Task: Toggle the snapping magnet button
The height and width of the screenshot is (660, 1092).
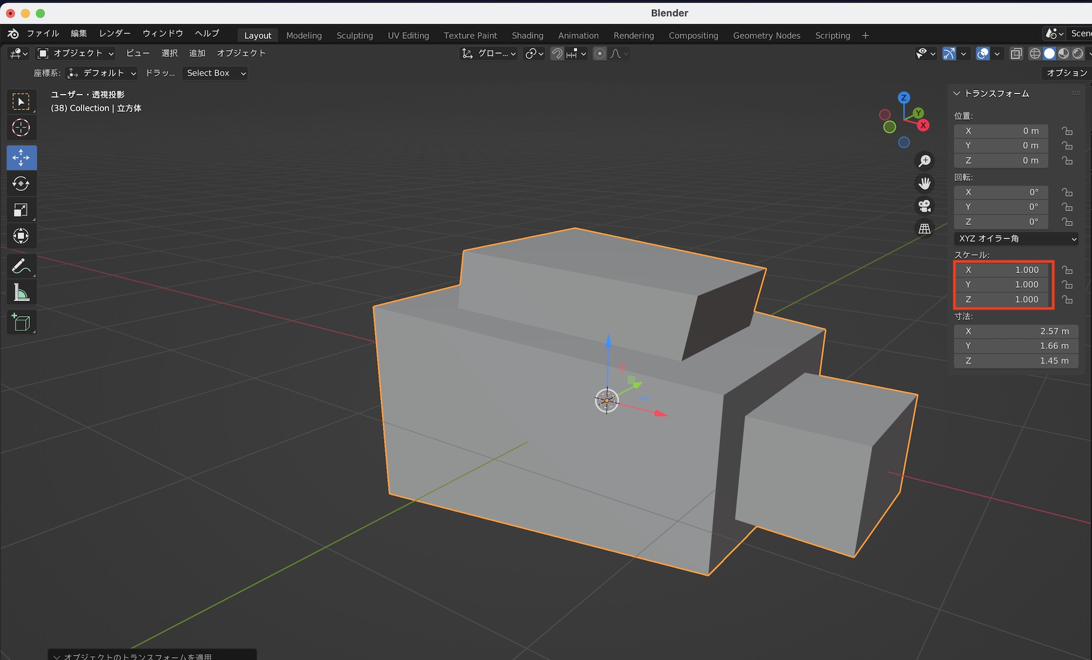Action: click(x=557, y=53)
